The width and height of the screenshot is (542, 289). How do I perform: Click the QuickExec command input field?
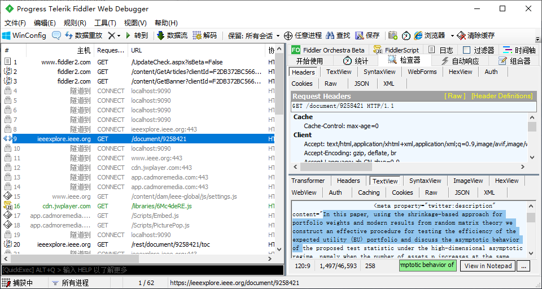[141, 270]
